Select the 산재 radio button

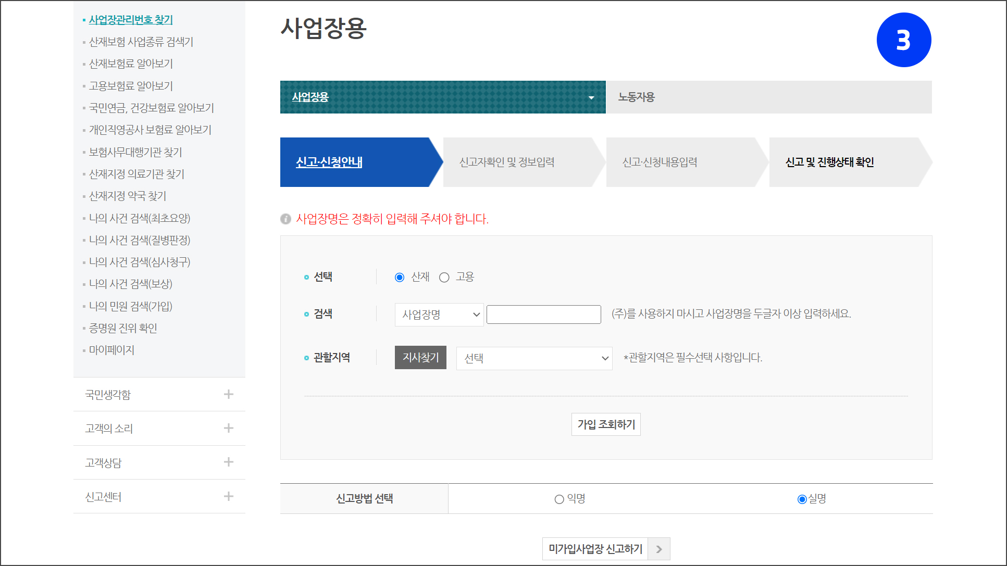pyautogui.click(x=400, y=278)
